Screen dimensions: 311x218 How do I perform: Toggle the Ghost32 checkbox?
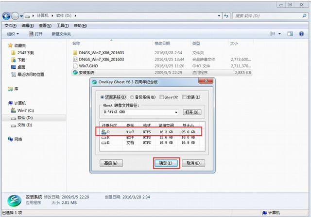162,97
